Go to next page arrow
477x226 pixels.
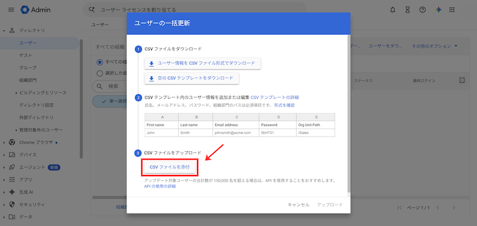[x=454, y=208]
